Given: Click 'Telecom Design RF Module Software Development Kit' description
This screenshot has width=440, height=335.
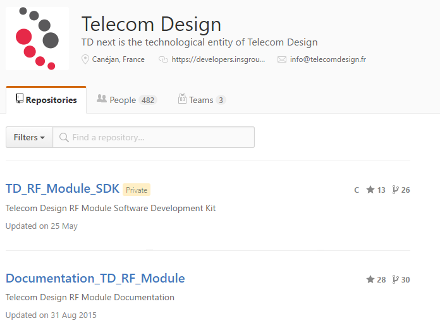Looking at the screenshot, I should point(111,208).
